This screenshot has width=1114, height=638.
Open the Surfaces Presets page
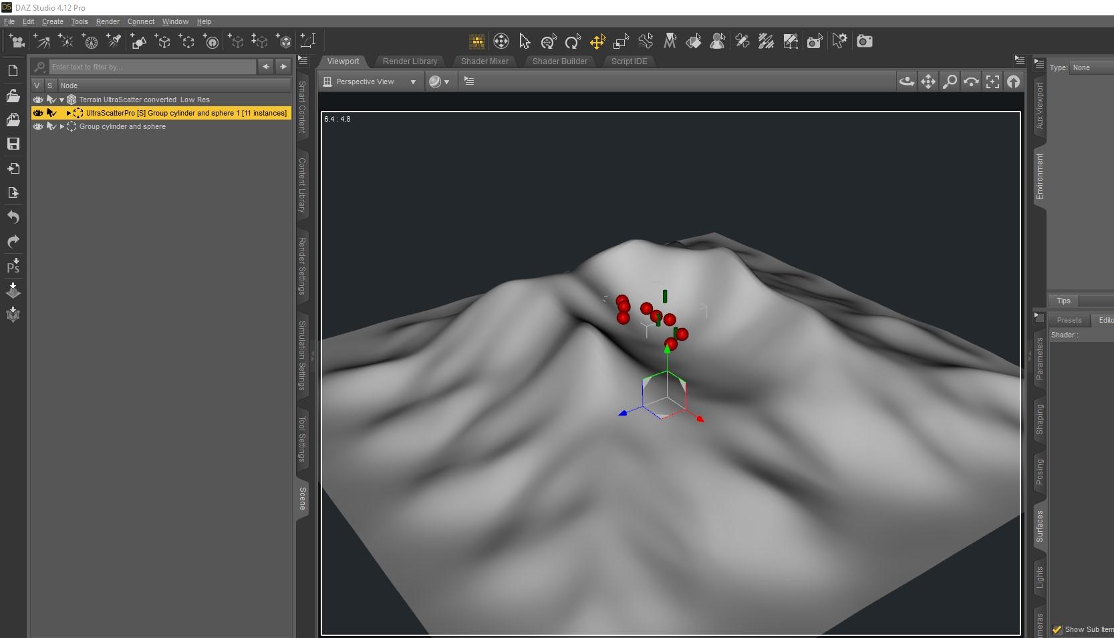[x=1069, y=320]
